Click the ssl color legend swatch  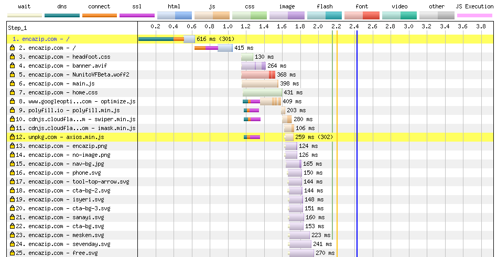coord(137,15)
